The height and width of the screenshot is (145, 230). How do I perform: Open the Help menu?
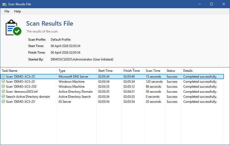17,11
